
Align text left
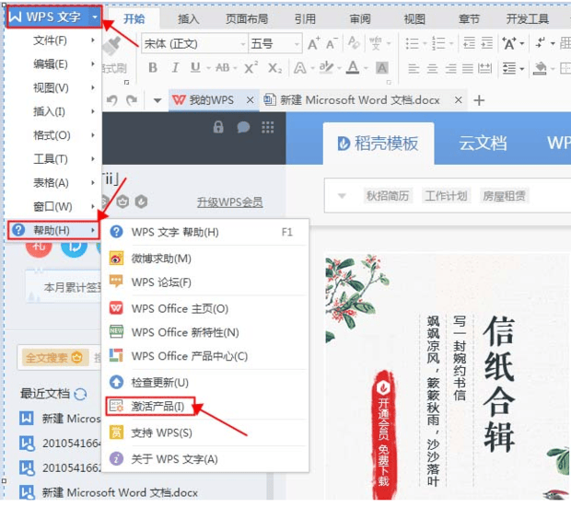[414, 68]
